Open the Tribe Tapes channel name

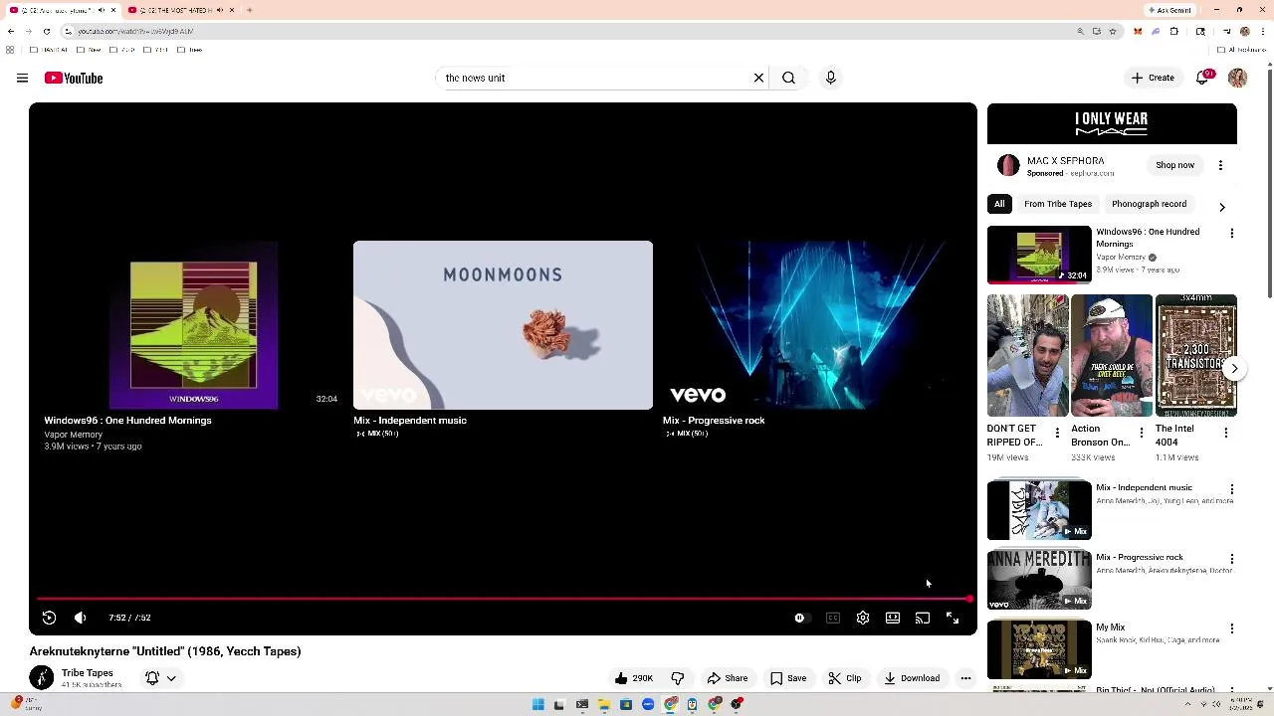(x=88, y=673)
